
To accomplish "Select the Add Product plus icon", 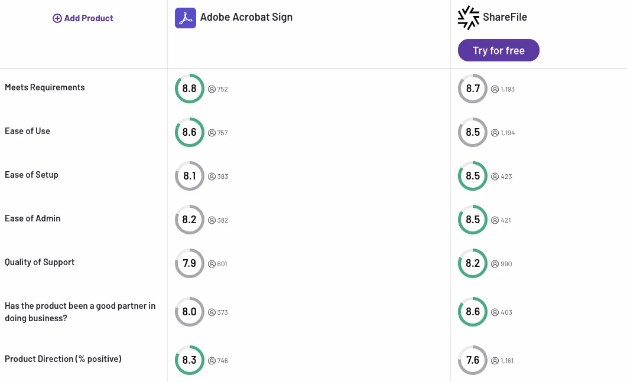I will (57, 18).
